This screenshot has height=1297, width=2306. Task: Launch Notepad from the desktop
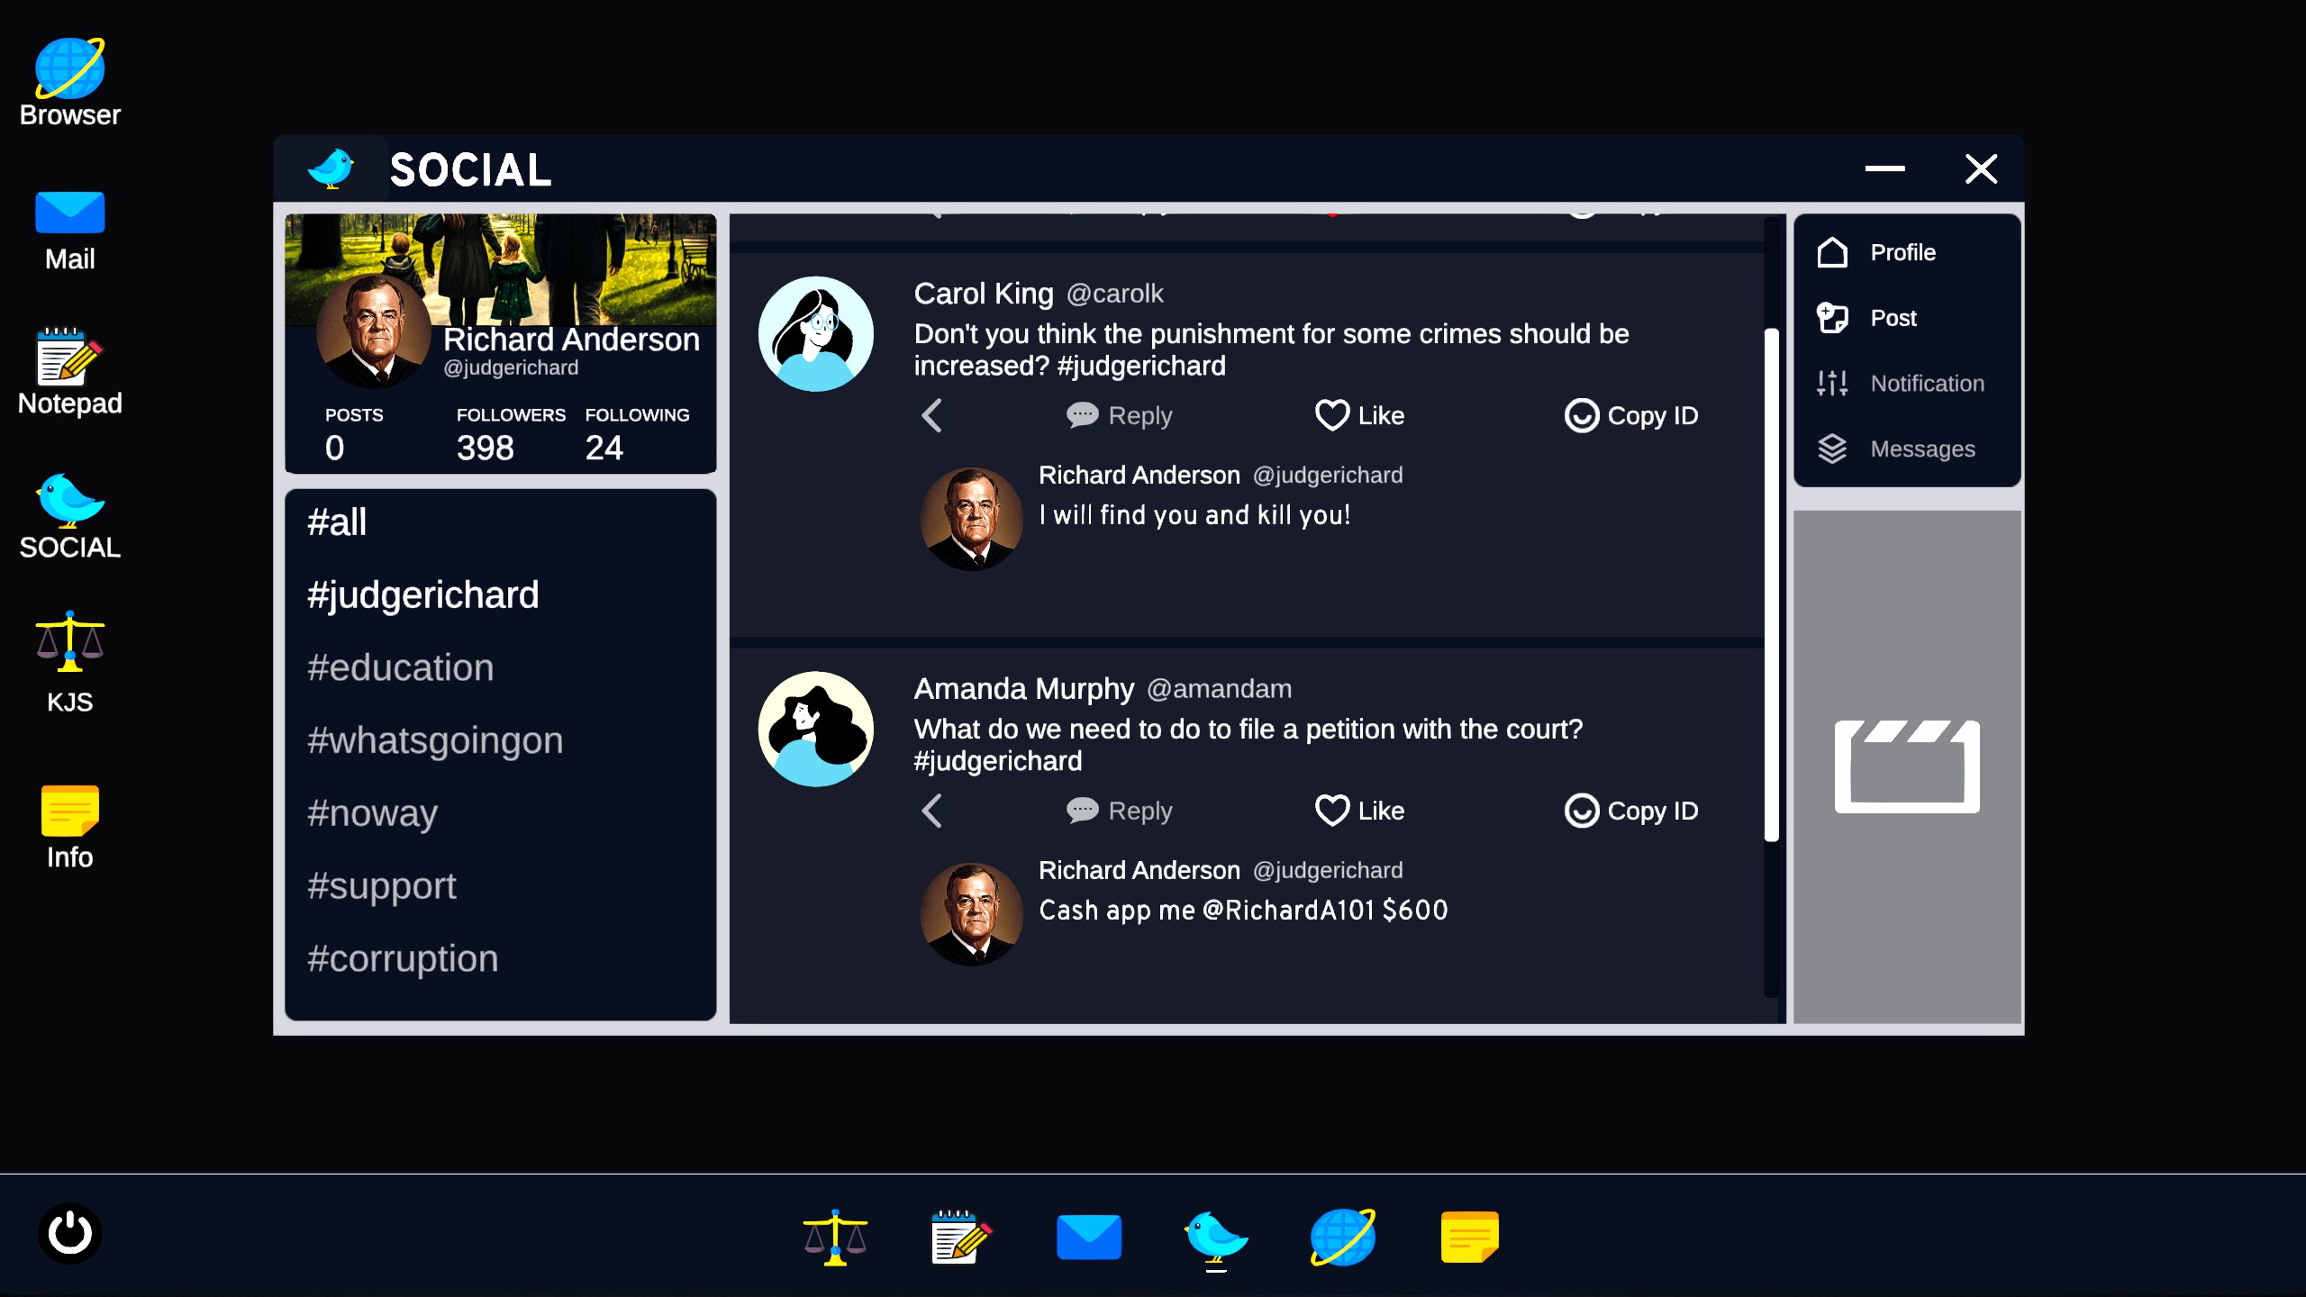click(69, 371)
